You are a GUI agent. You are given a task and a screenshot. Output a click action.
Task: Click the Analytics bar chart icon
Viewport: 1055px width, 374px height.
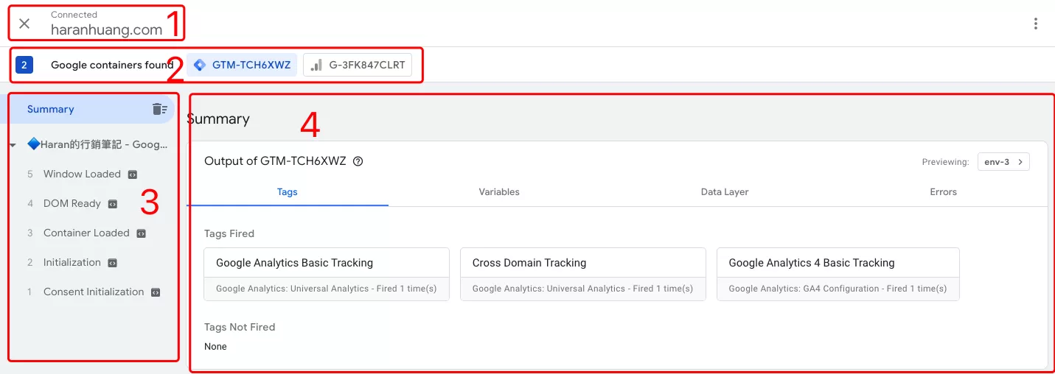pyautogui.click(x=316, y=65)
